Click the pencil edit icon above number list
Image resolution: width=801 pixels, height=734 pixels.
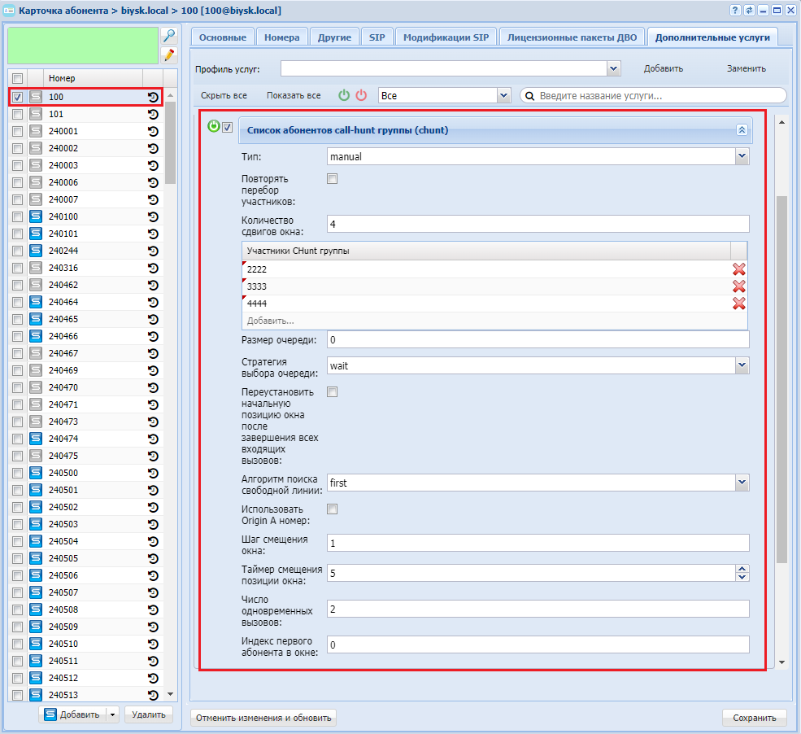pos(168,55)
